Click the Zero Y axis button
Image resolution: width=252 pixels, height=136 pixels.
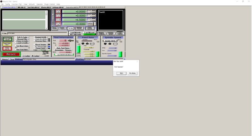tap(58, 15)
